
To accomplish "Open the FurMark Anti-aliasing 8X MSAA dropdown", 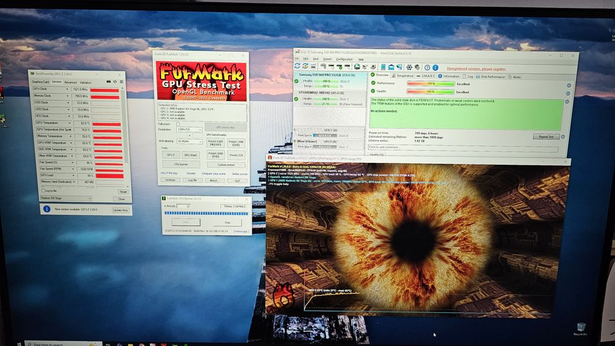I will tap(189, 141).
